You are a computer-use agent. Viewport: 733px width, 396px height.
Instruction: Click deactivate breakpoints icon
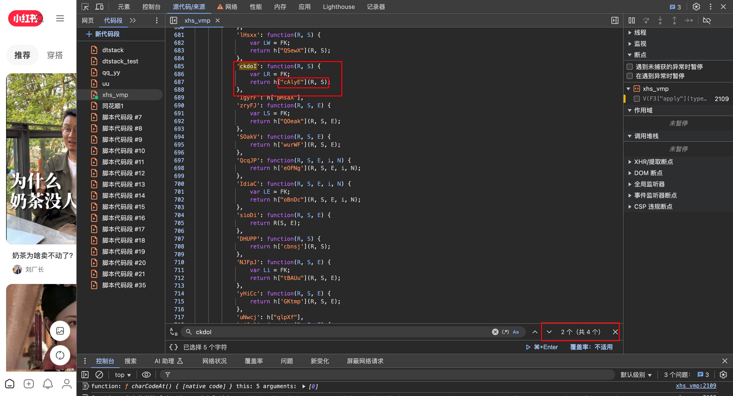pyautogui.click(x=707, y=20)
